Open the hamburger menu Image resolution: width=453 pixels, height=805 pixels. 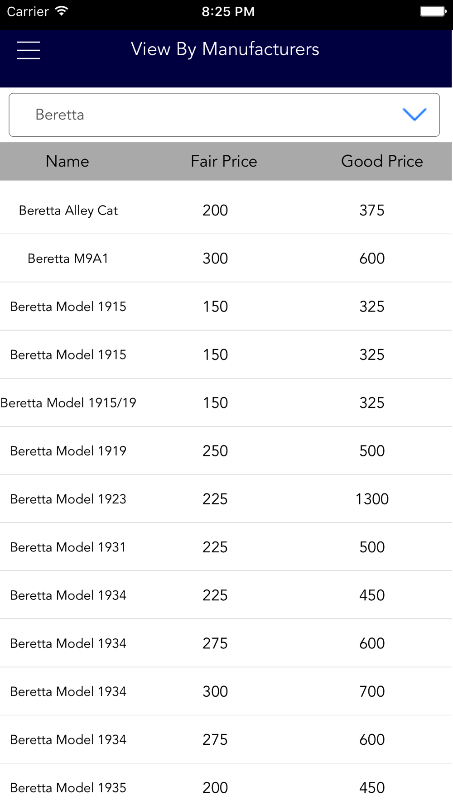[x=29, y=50]
